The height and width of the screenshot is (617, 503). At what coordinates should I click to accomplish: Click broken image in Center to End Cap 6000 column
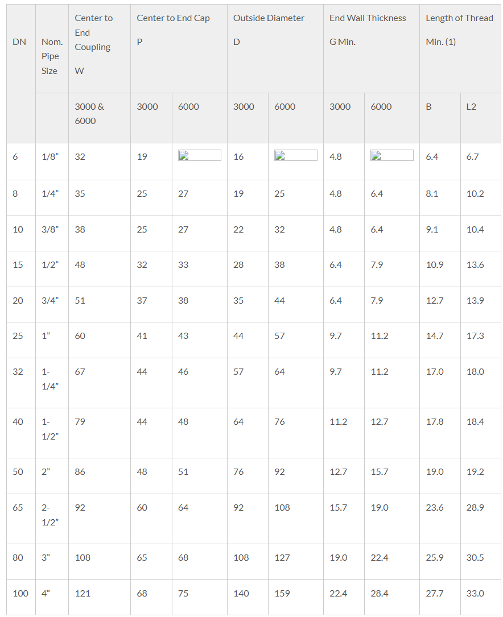(x=200, y=155)
